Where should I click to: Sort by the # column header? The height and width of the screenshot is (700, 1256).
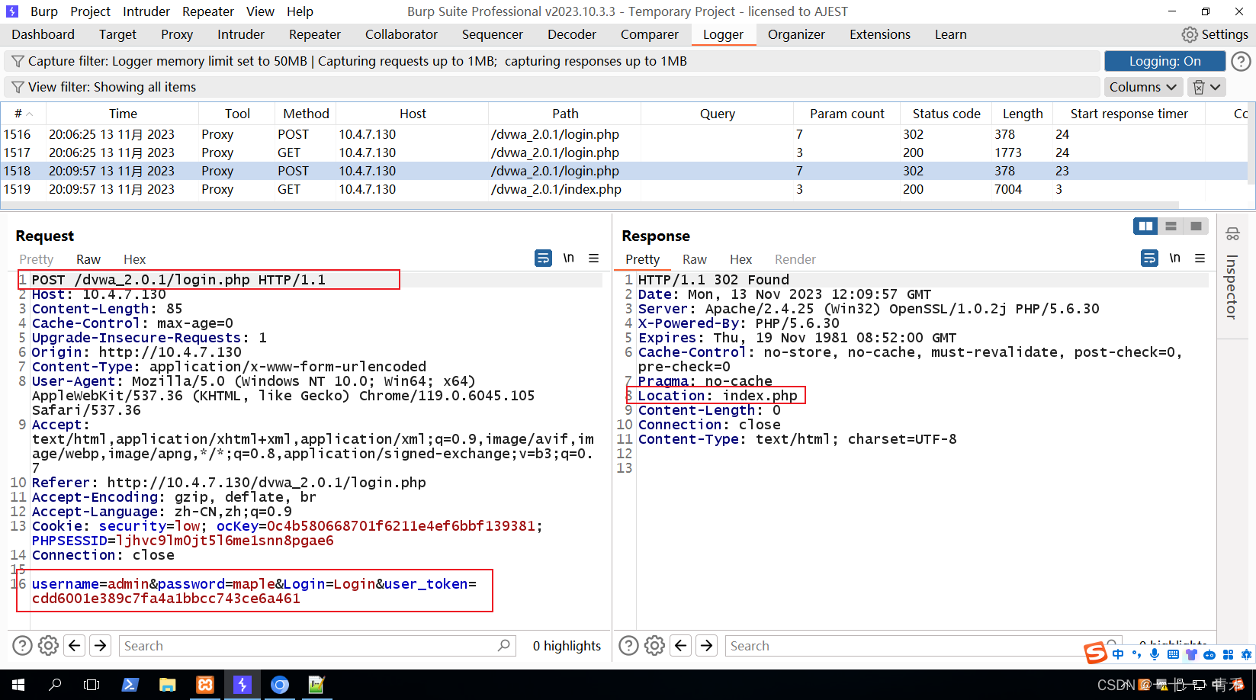pos(23,114)
